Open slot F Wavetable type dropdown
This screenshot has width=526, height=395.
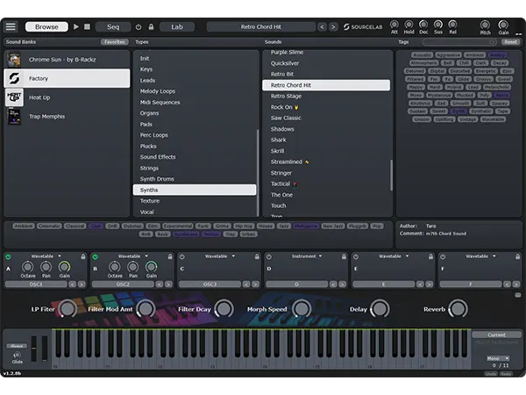coord(480,256)
